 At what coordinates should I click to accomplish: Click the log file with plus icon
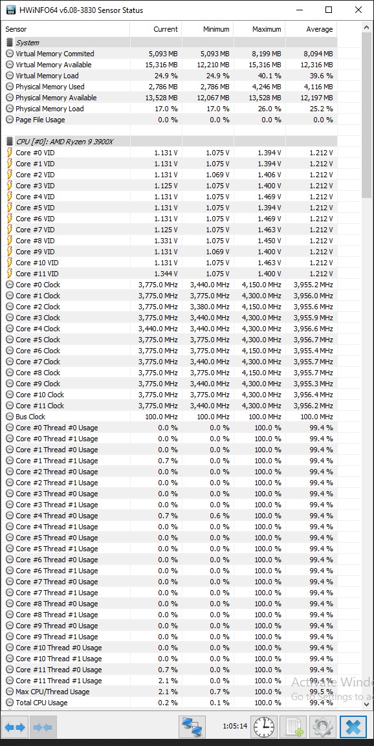click(x=292, y=727)
